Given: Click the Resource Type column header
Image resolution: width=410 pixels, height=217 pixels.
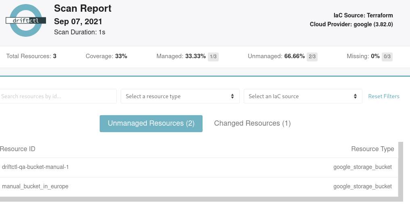Looking at the screenshot, I should tap(372, 149).
